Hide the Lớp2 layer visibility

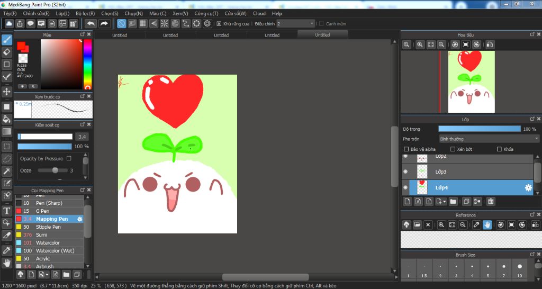click(405, 157)
